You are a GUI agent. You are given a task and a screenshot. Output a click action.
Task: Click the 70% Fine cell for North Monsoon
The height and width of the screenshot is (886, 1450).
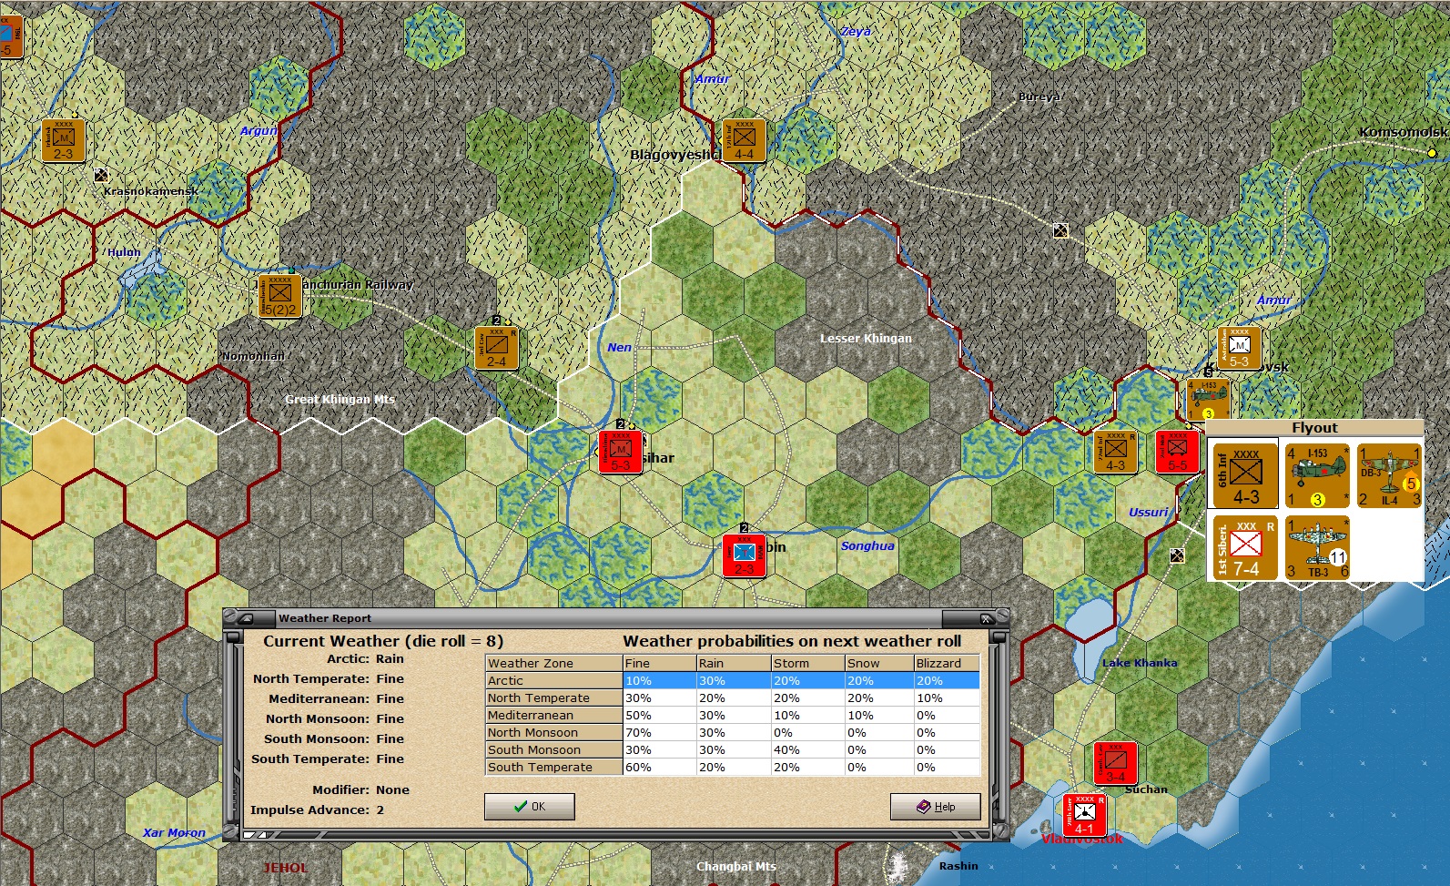(x=660, y=732)
